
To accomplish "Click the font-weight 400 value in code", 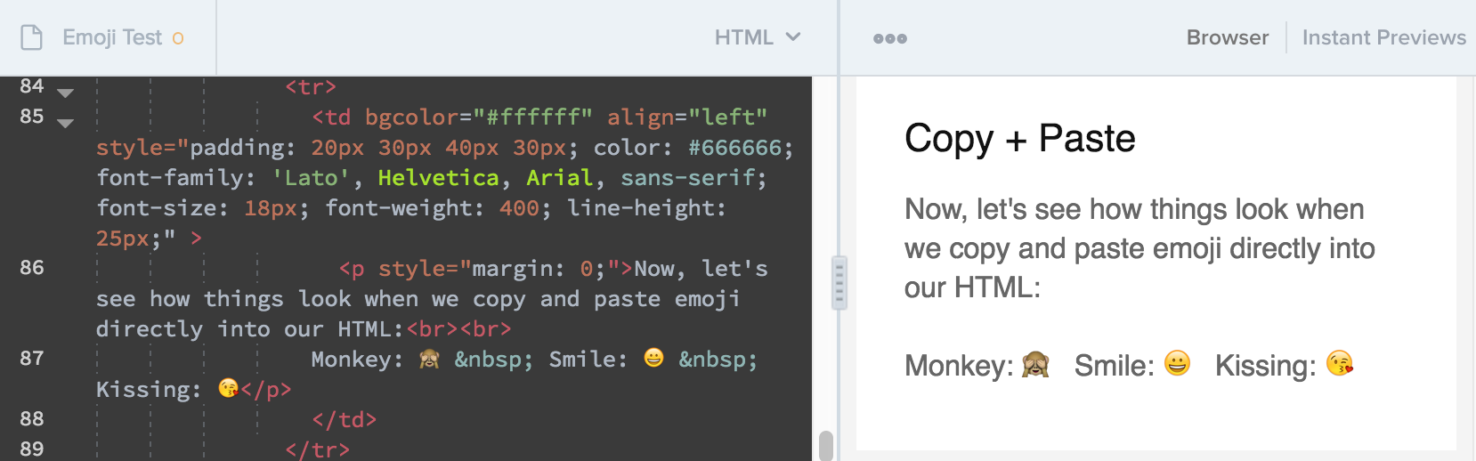I will click(519, 208).
